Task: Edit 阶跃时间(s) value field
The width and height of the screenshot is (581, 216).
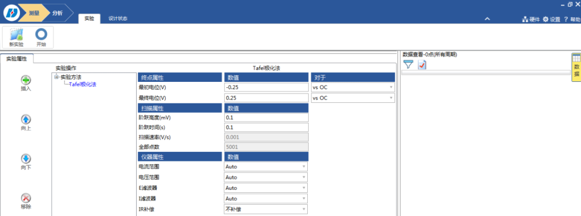Action: (266, 127)
